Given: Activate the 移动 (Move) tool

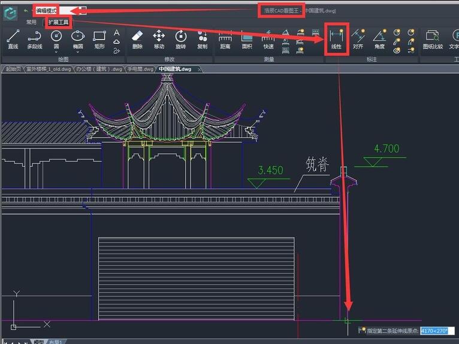Looking at the screenshot, I should (x=159, y=39).
